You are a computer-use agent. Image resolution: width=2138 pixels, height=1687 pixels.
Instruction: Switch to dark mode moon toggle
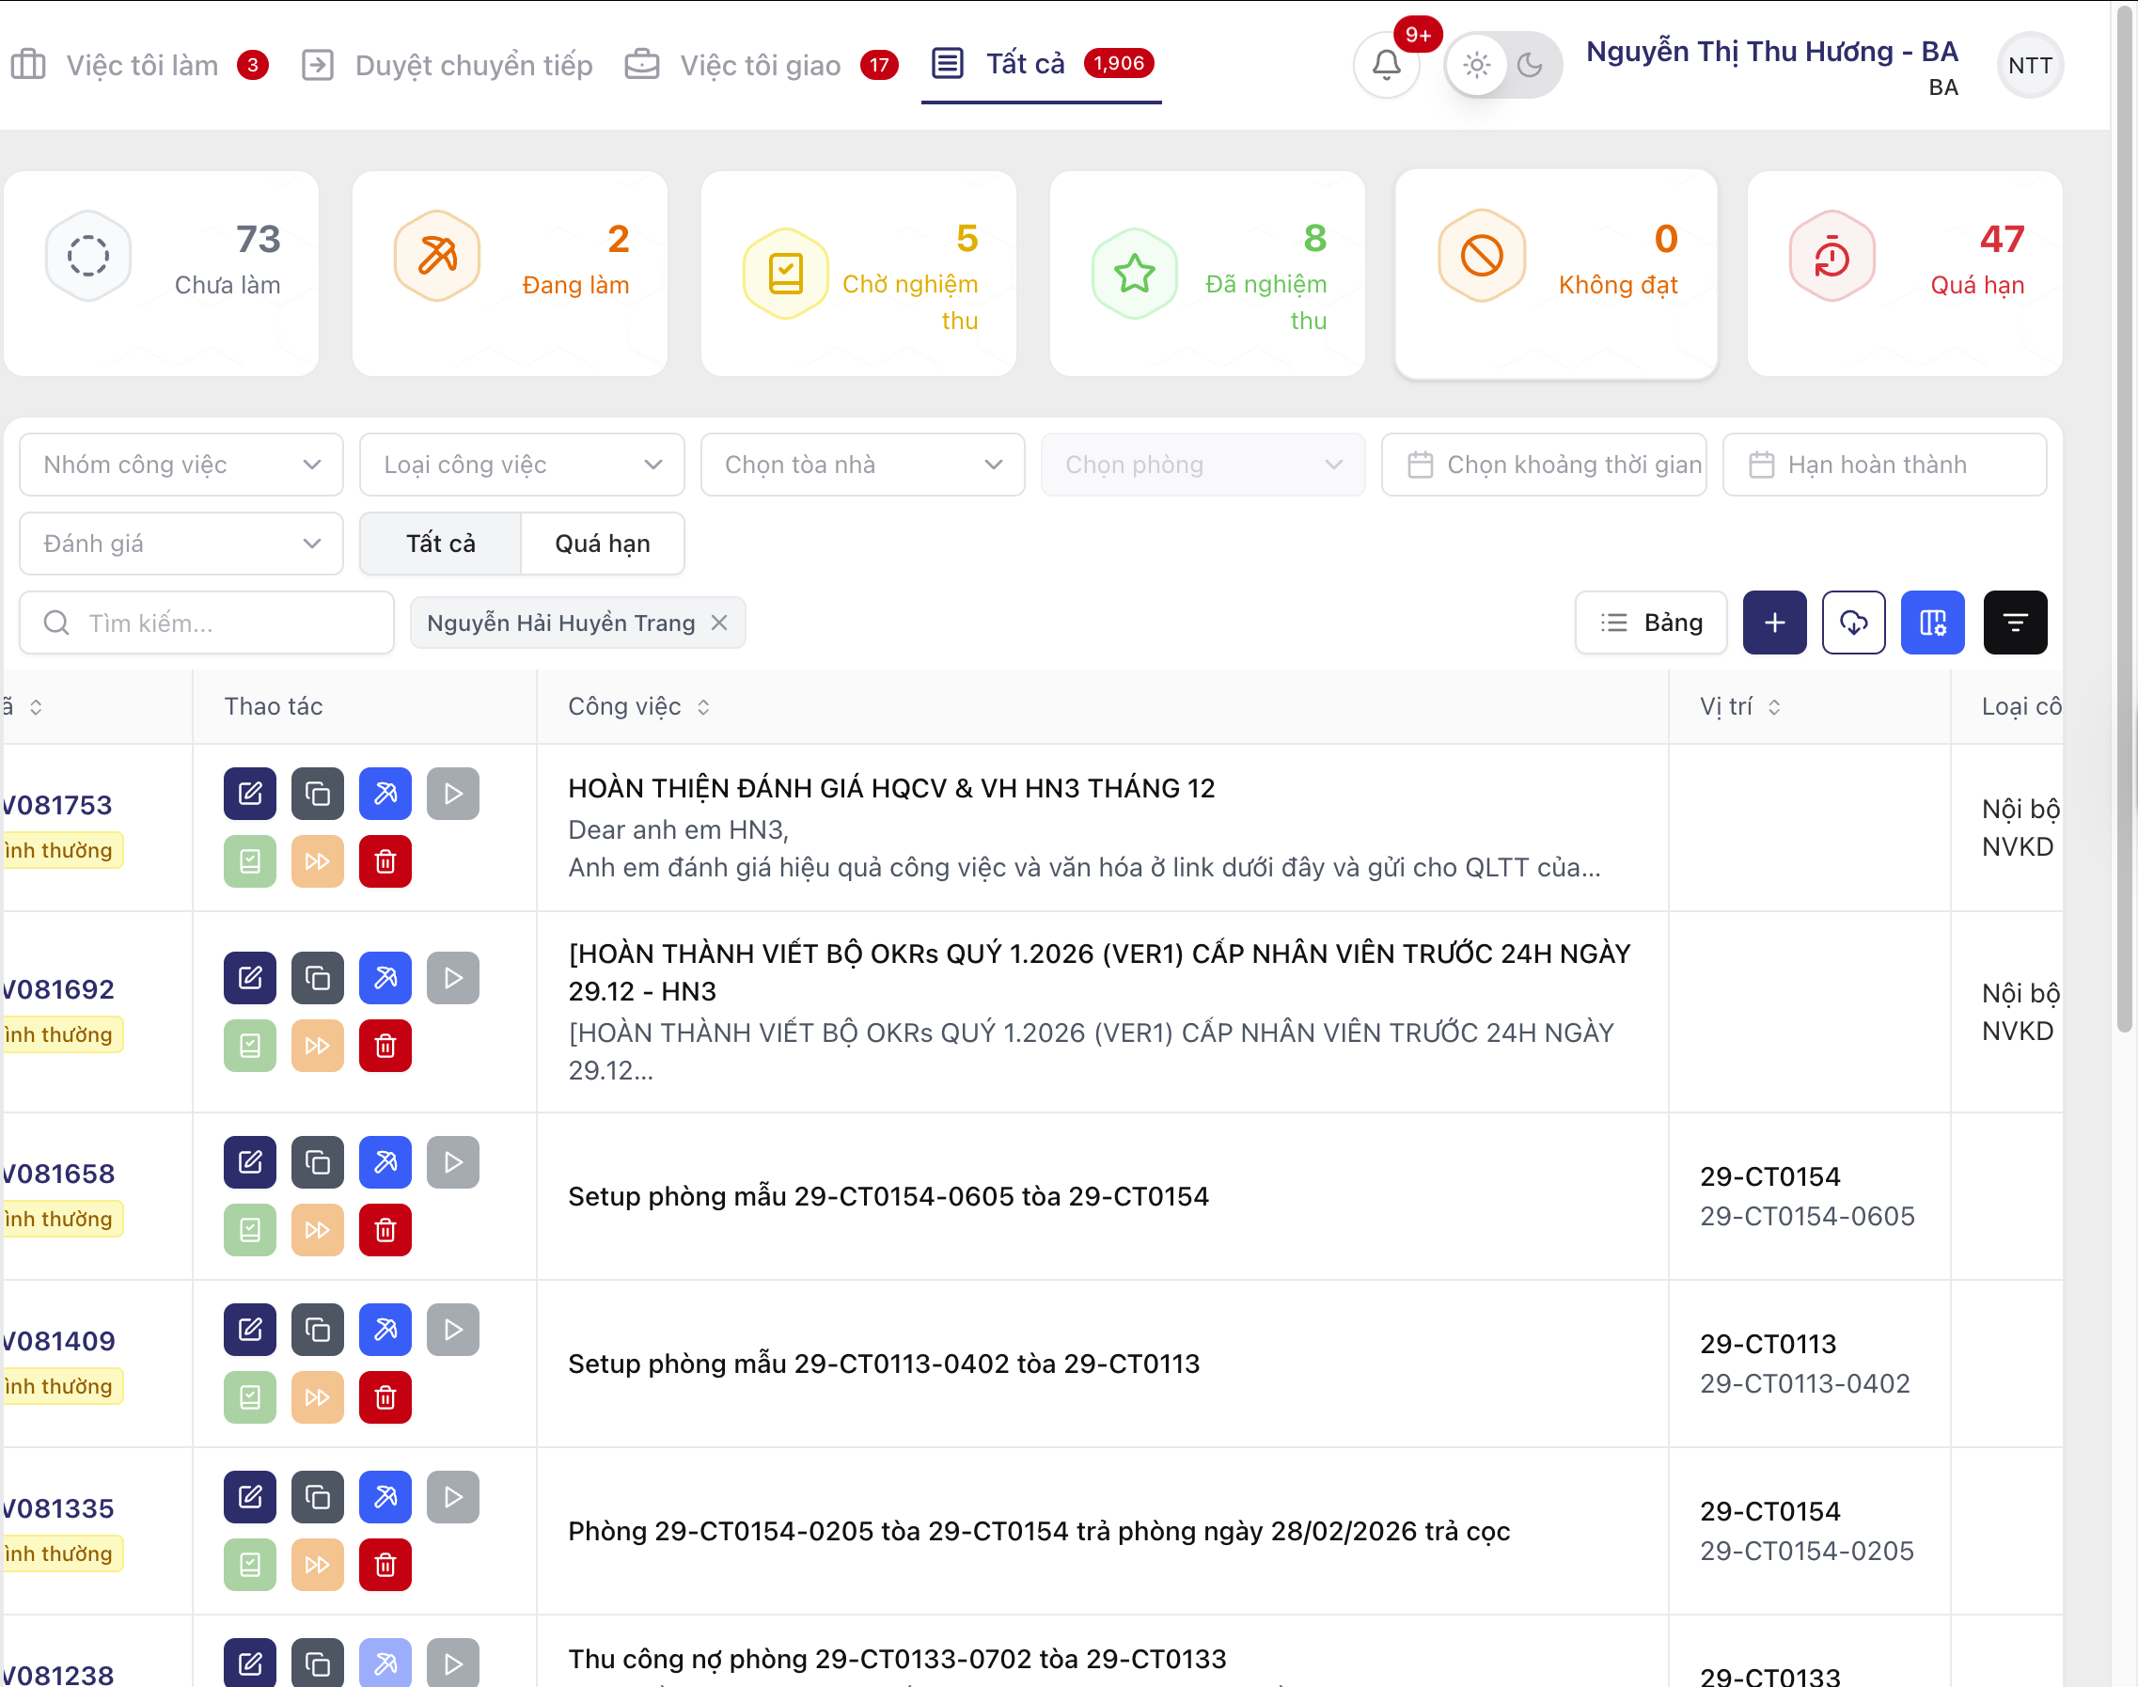pyautogui.click(x=1530, y=65)
